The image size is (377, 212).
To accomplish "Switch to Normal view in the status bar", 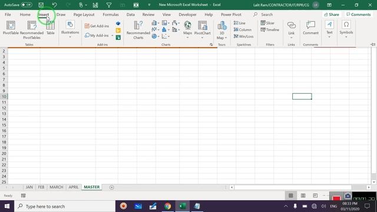I will (x=290, y=196).
